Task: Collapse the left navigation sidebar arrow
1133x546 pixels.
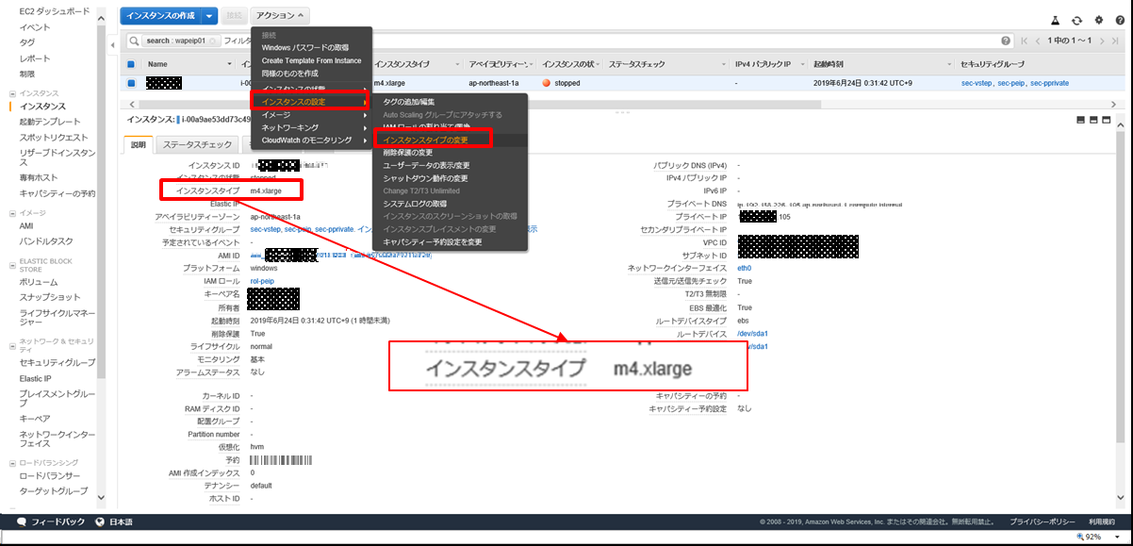Action: click(x=113, y=44)
